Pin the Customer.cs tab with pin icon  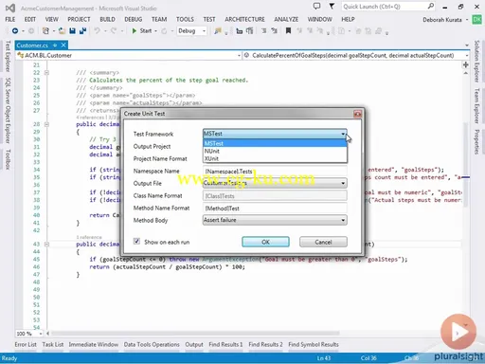pos(55,45)
